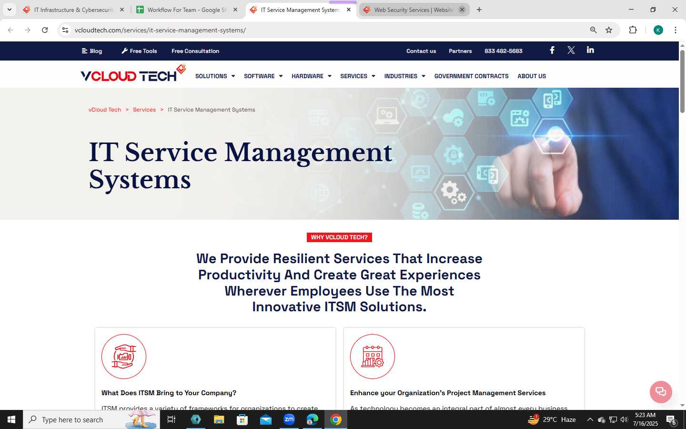Open the Partners link
This screenshot has width=686, height=429.
(460, 51)
